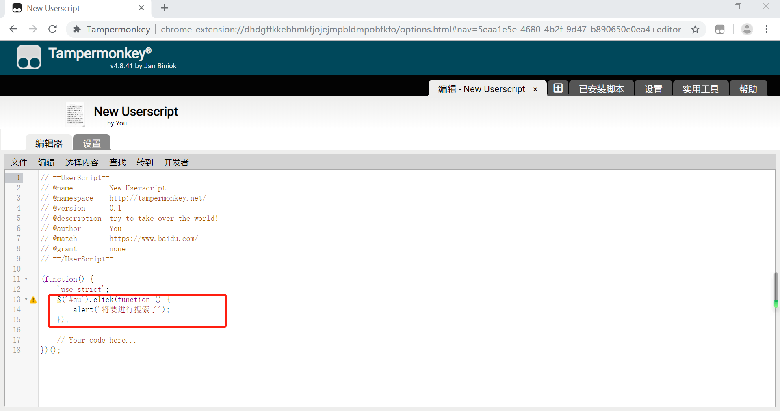The width and height of the screenshot is (780, 412).
Task: Collapse the function block at line 11
Action: [x=26, y=279]
